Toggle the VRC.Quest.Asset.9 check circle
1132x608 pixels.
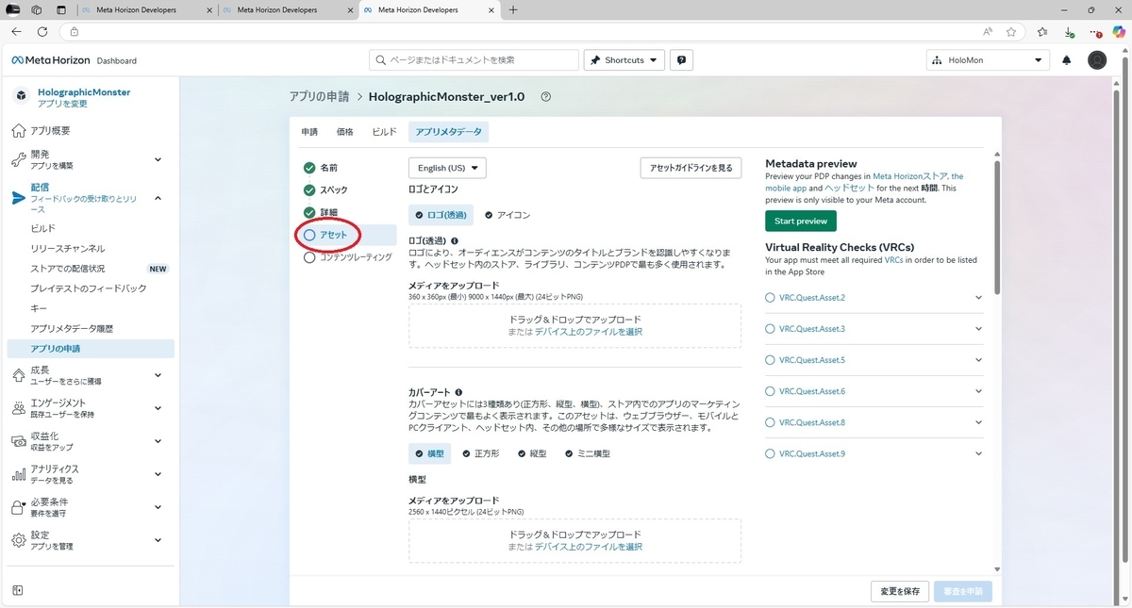click(x=771, y=453)
